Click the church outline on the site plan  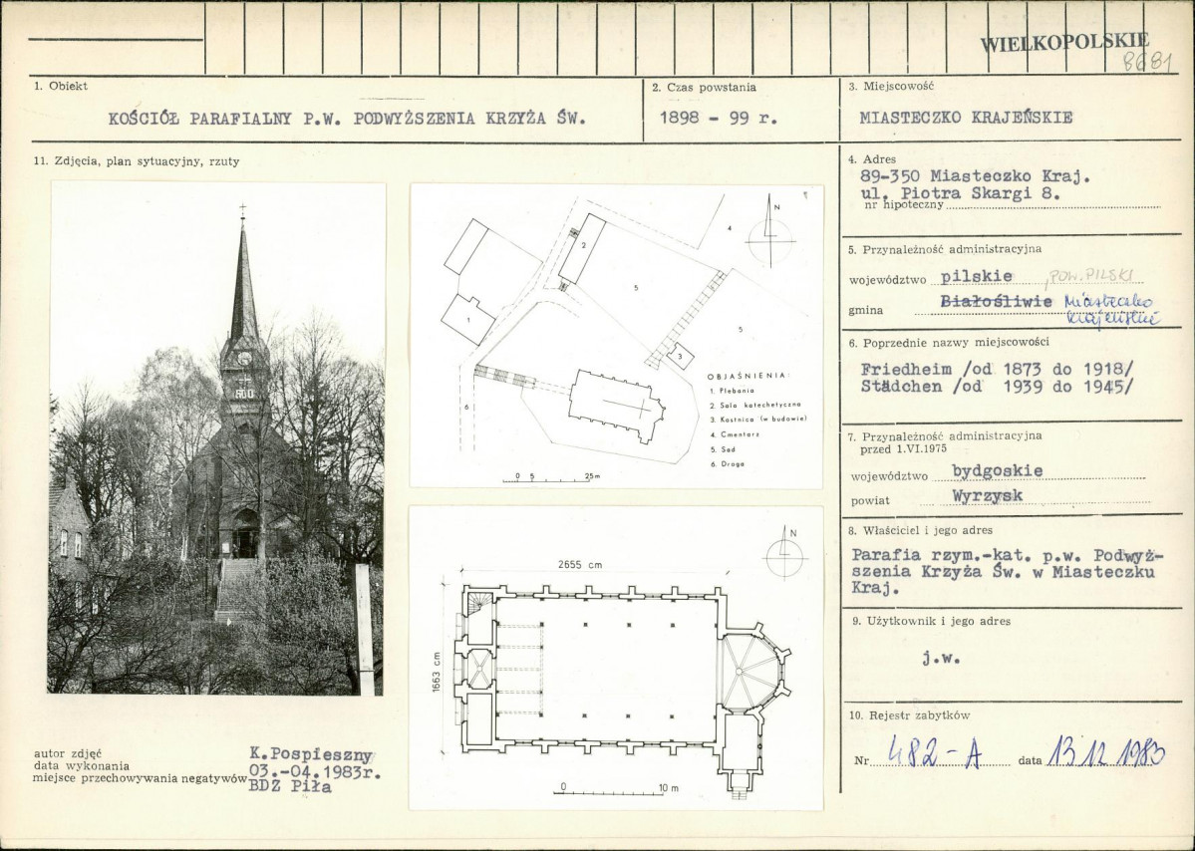(x=613, y=405)
